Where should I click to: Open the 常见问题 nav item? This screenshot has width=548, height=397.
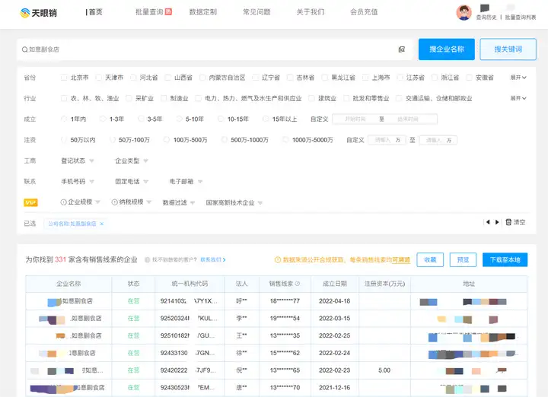pyautogui.click(x=256, y=12)
